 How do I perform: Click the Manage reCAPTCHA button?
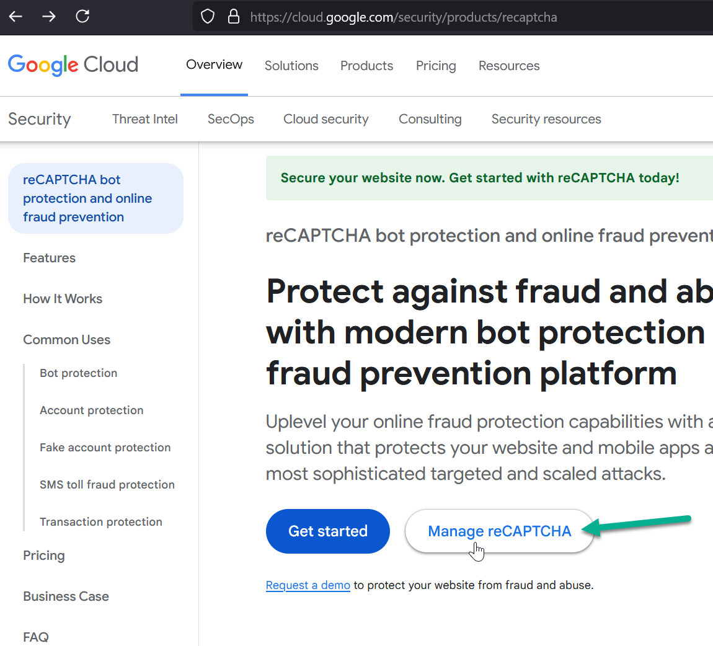tap(499, 531)
